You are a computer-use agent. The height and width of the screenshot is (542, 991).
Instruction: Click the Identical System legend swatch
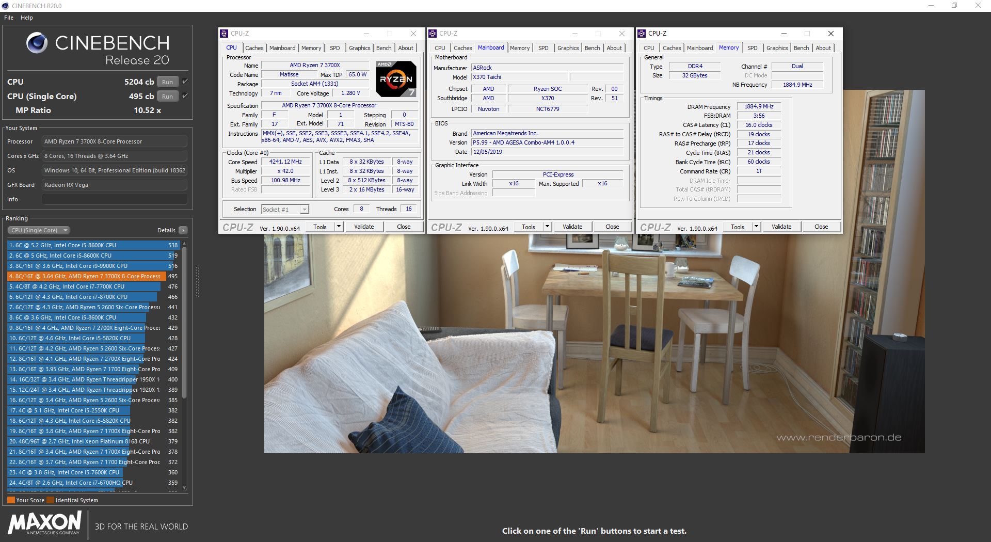(x=50, y=500)
